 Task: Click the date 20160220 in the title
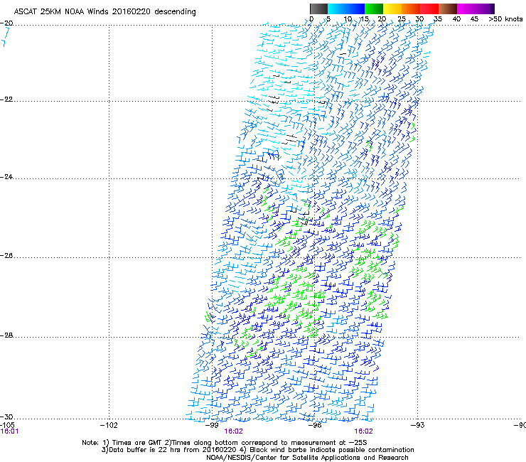pyautogui.click(x=131, y=11)
